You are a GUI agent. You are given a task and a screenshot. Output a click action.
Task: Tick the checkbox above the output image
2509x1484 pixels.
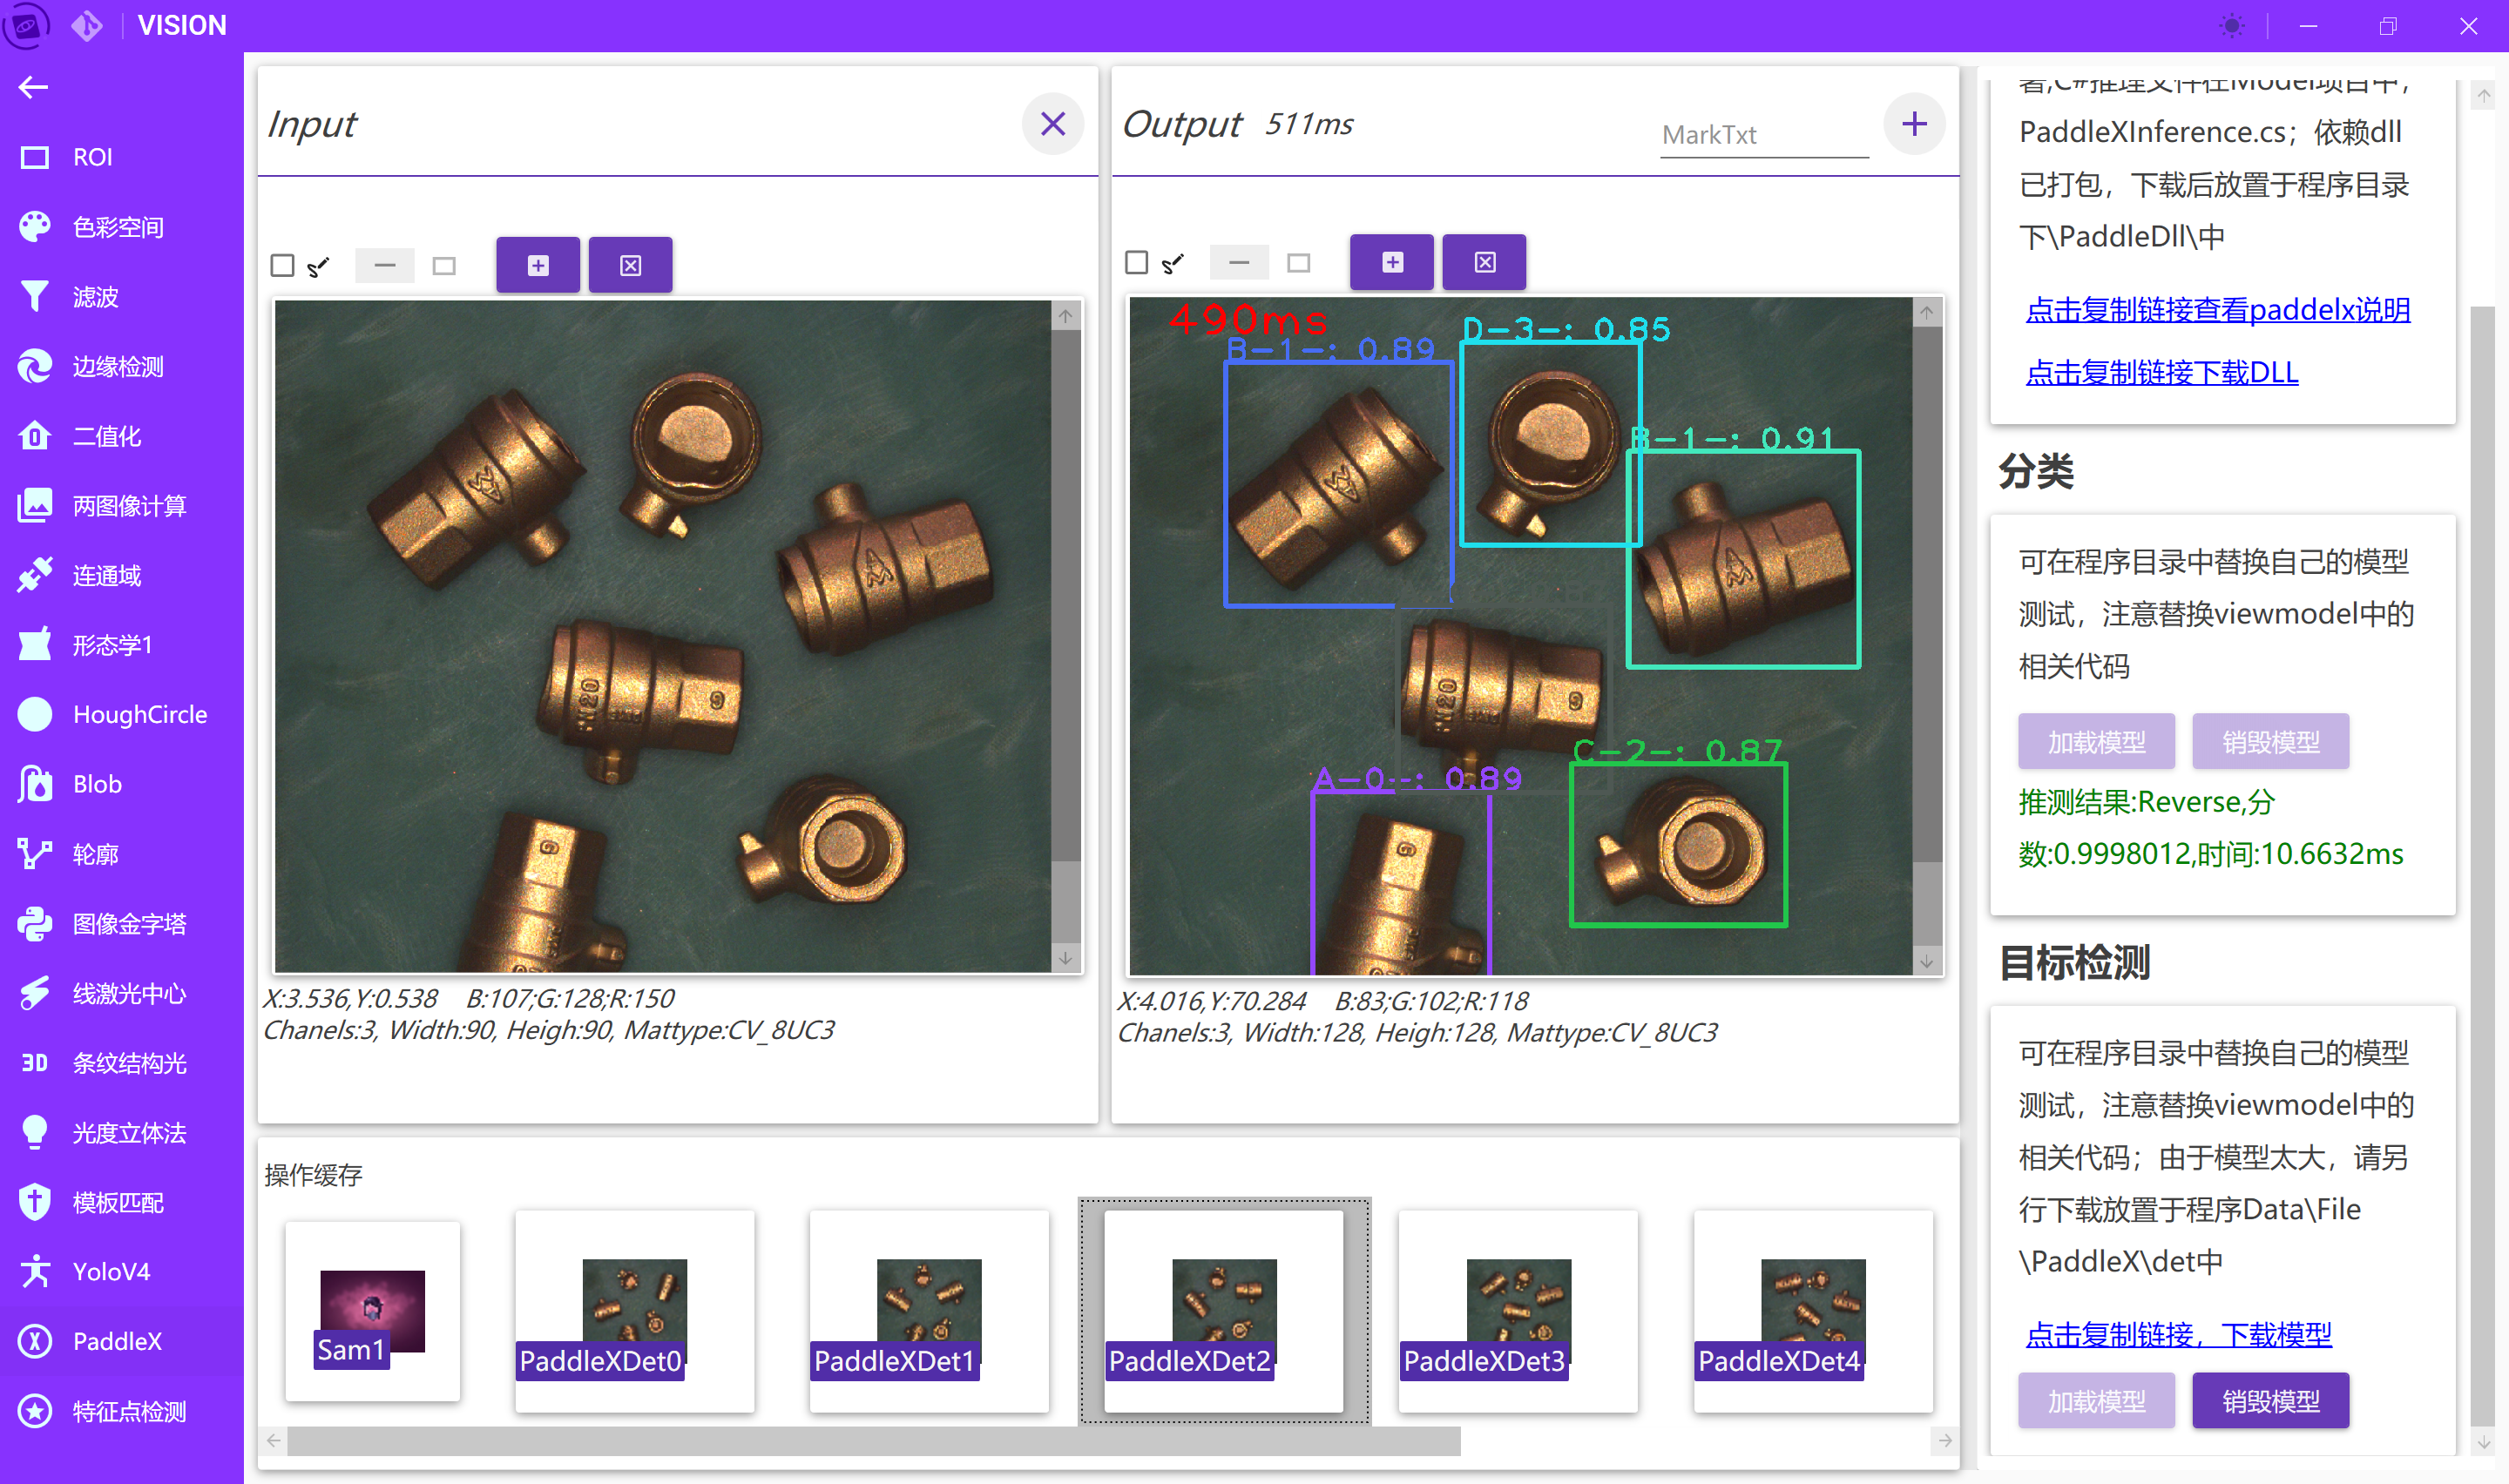[1136, 262]
